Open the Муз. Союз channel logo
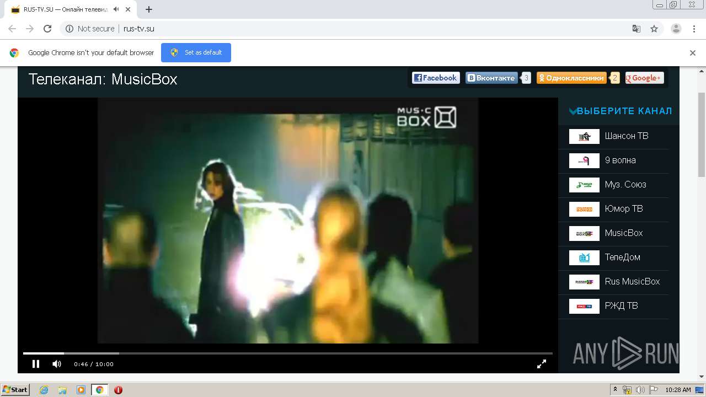This screenshot has height=397, width=706. 584,185
